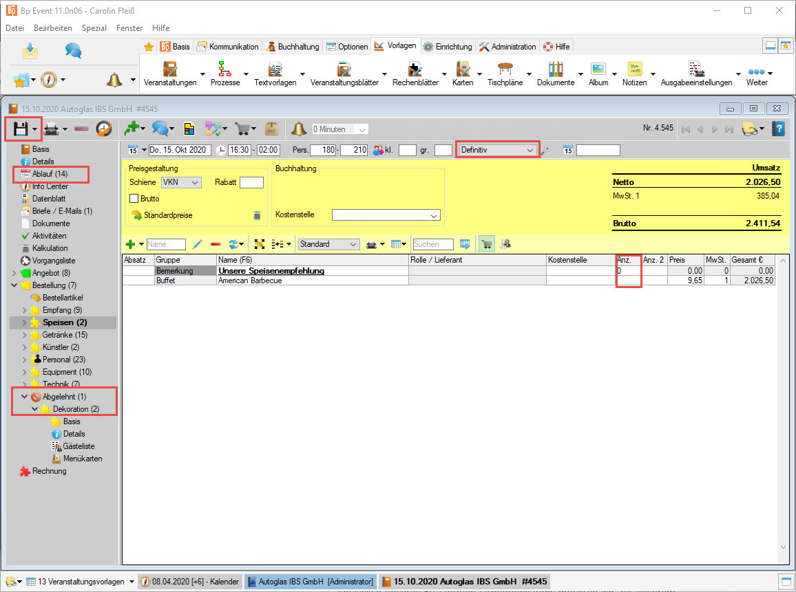Click the blue help question mark icon
This screenshot has height=592, width=796.
tap(778, 129)
